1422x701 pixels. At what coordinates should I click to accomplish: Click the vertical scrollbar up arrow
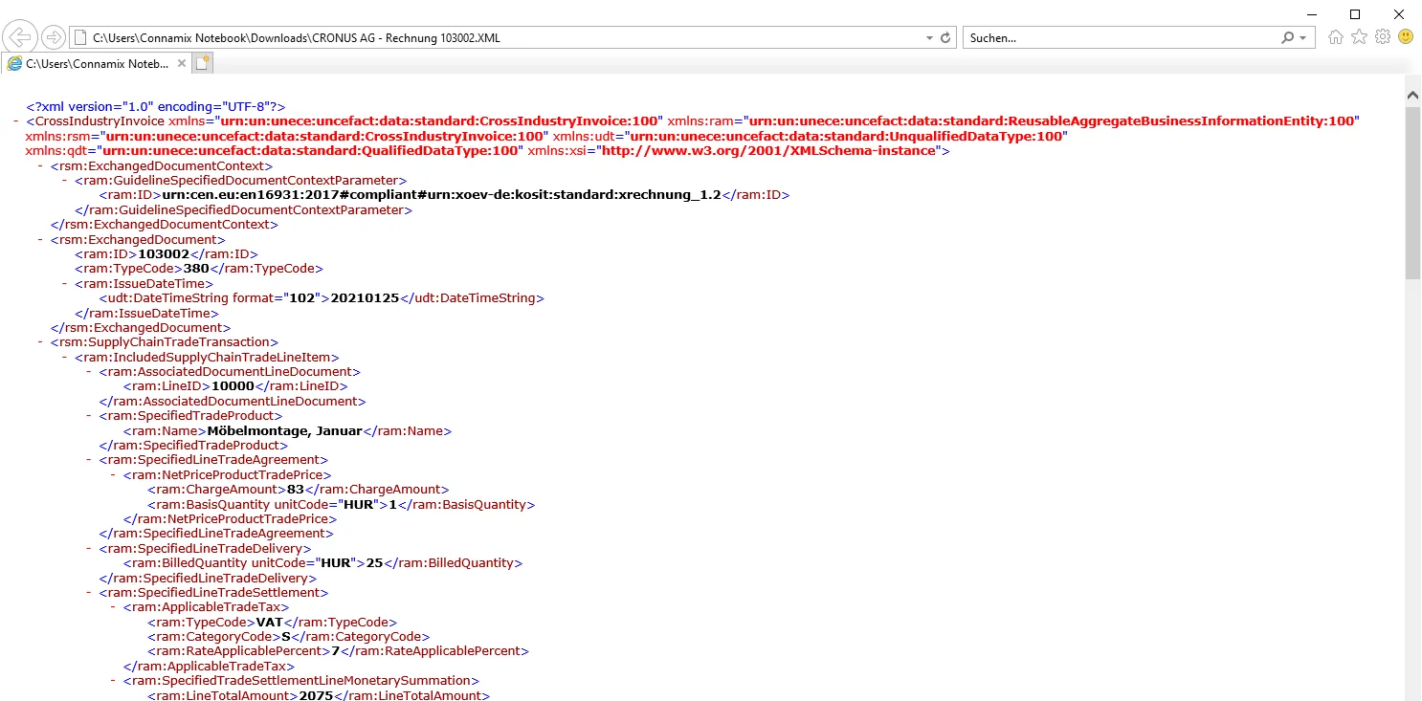(1412, 95)
